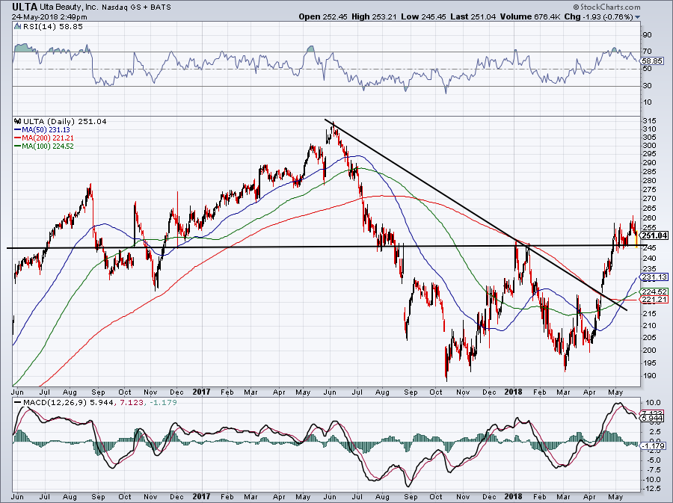Click the 265 price axis label
Viewport: 673px width, 503px height.
[x=650, y=209]
